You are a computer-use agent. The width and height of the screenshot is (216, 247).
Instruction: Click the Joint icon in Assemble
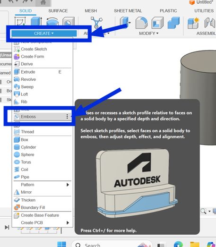pos(210,23)
